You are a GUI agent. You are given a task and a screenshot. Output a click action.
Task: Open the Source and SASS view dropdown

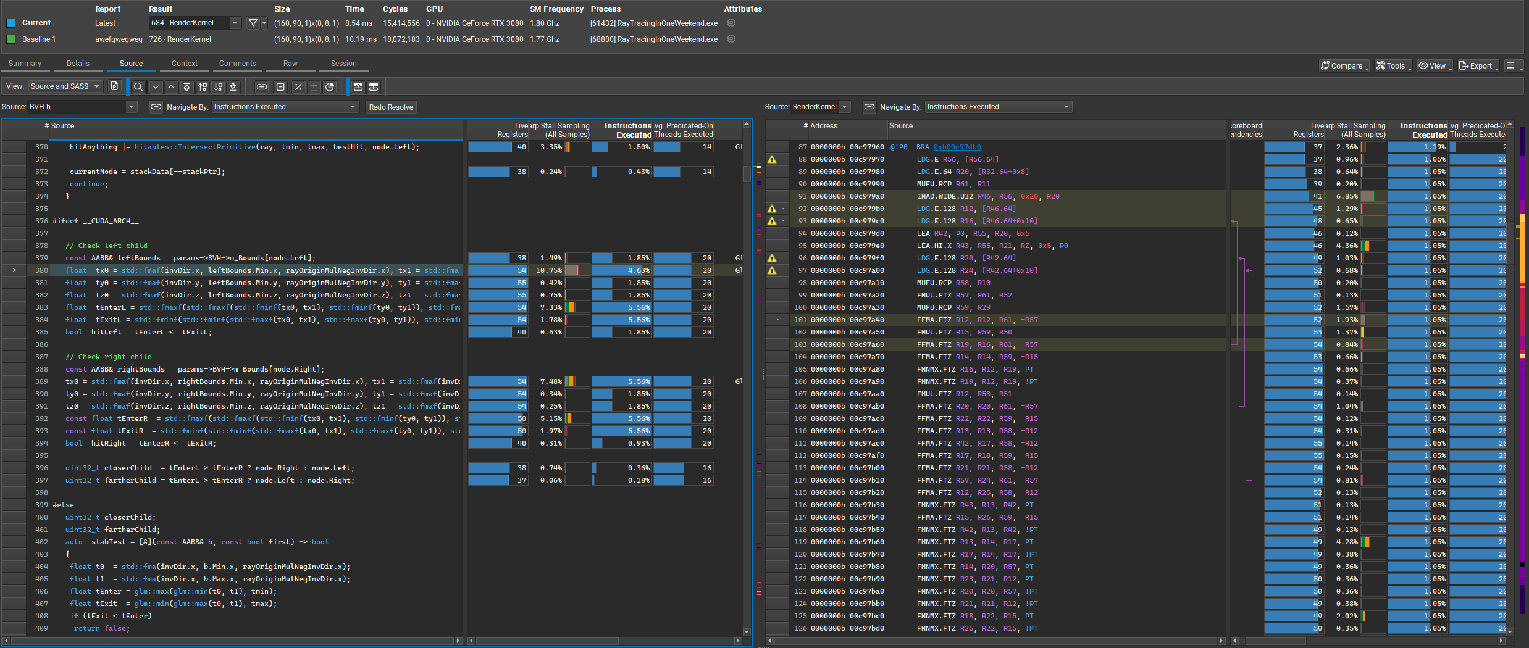tap(64, 86)
